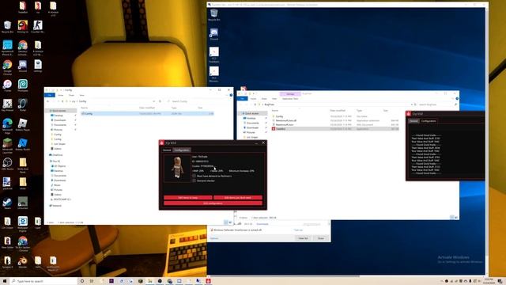
Task: Open Home tab in BugFixer explorer
Action: (253, 98)
